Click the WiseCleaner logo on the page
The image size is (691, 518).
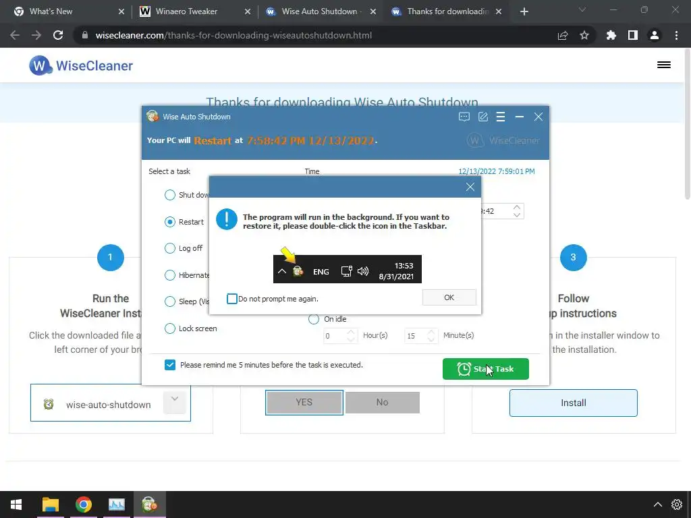[81, 65]
